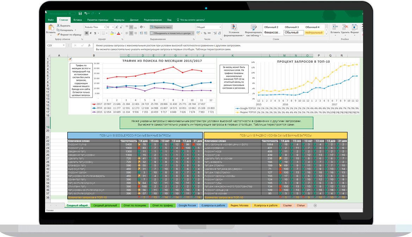Viewport: 412px width, 237px height.
Task: Click Format as Table (Форматировать как таблицу)
Action: tap(254, 30)
